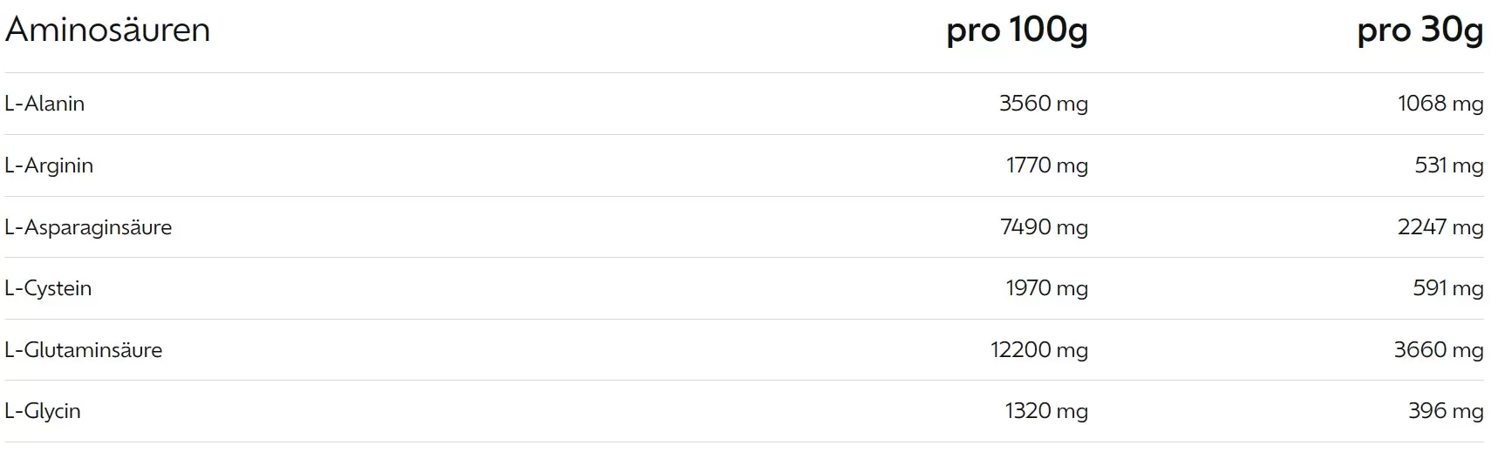Select the 531 mg value
The width and height of the screenshot is (1491, 452).
pyautogui.click(x=1449, y=165)
